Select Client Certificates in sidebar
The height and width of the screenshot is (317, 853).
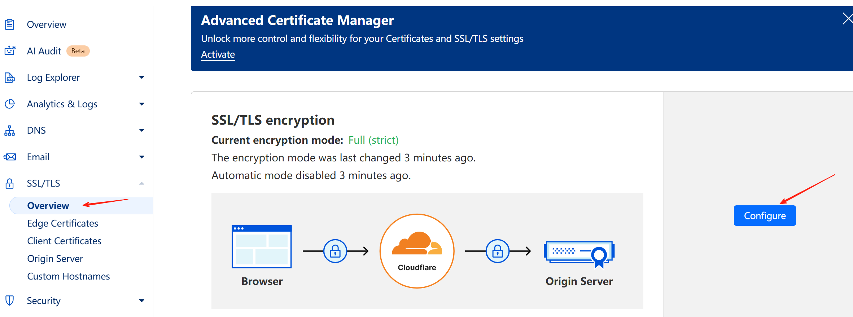64,241
